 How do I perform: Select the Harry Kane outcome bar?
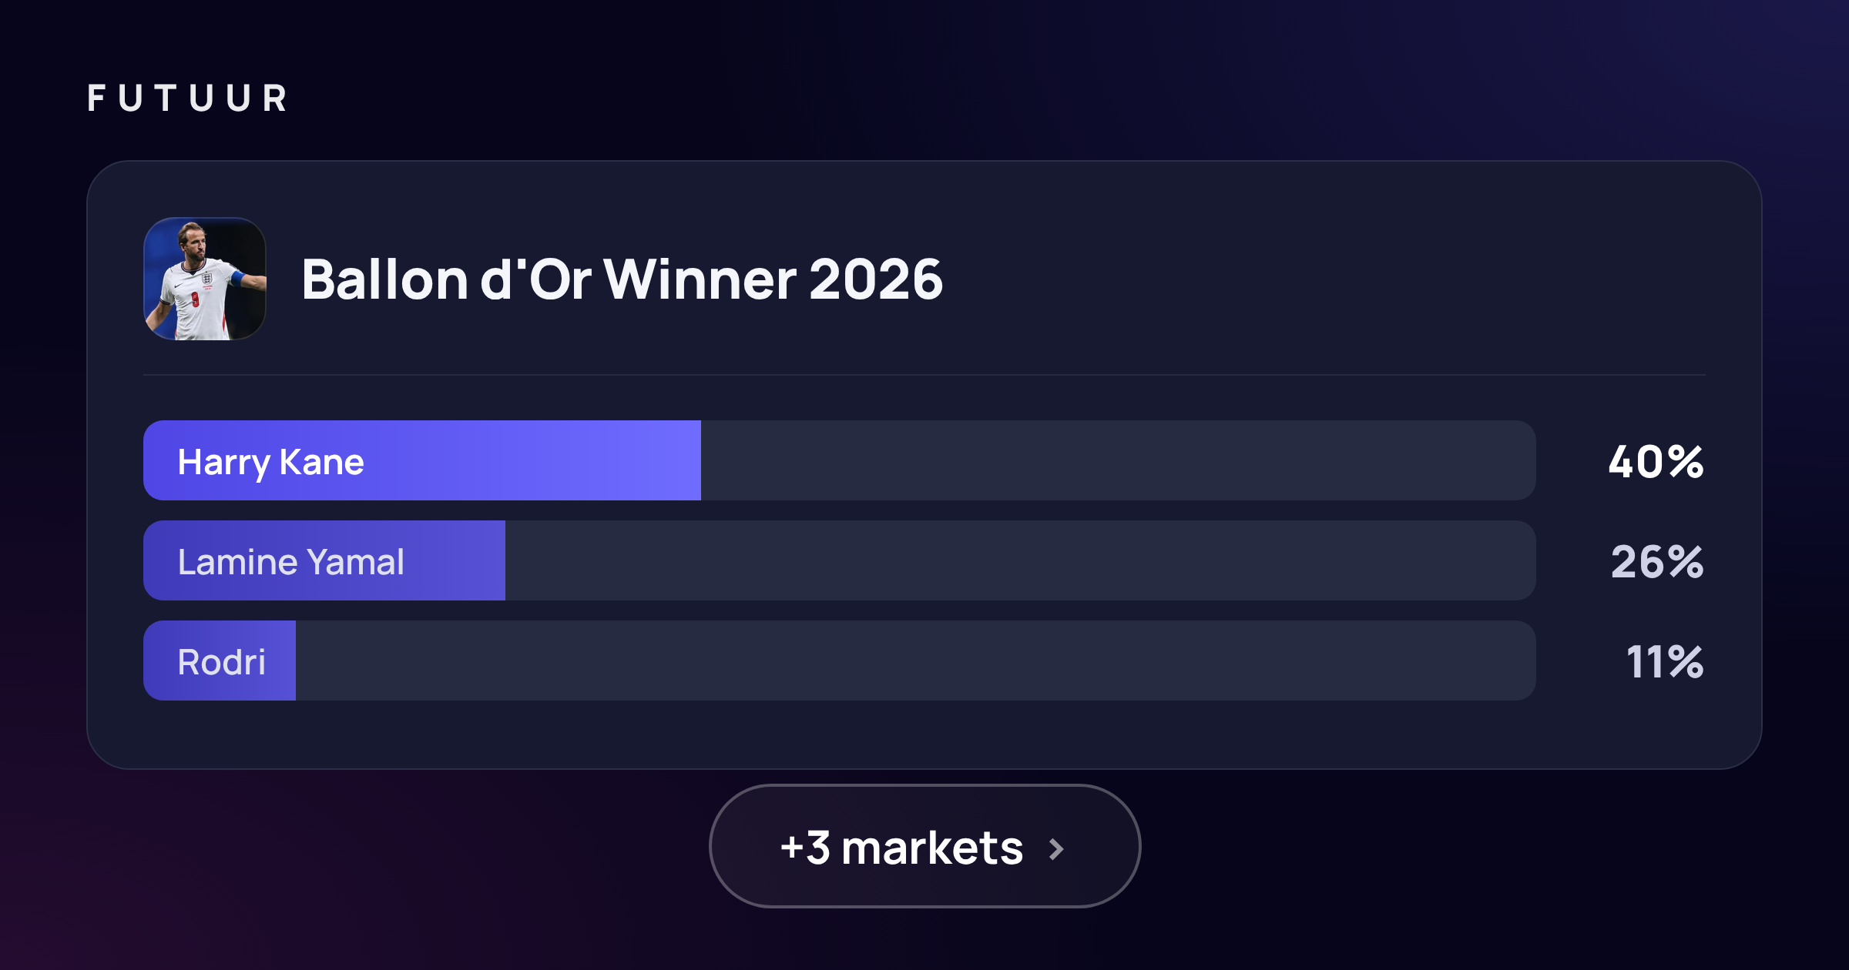[840, 460]
